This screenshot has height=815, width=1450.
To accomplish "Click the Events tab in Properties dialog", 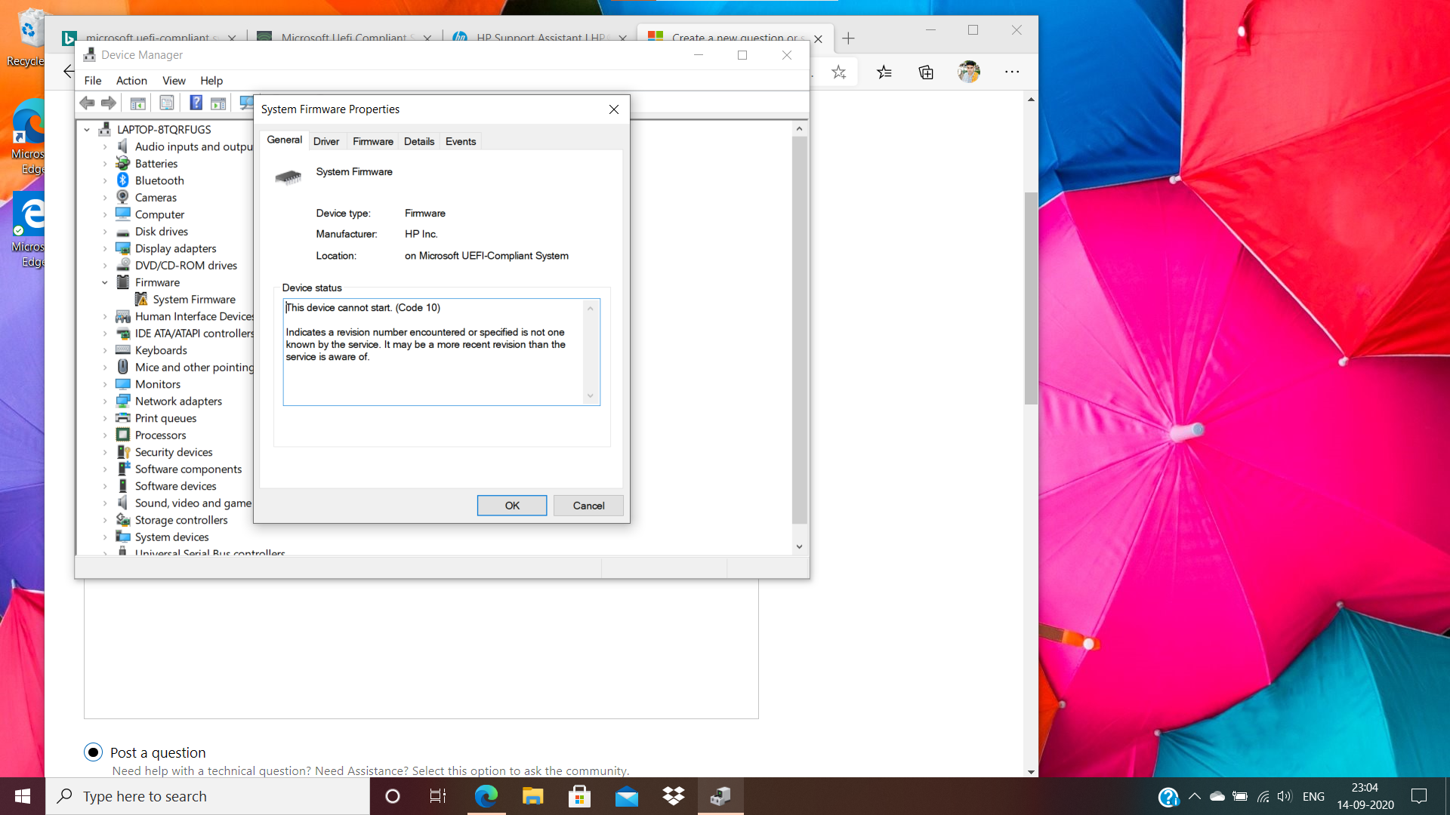I will tap(460, 140).
